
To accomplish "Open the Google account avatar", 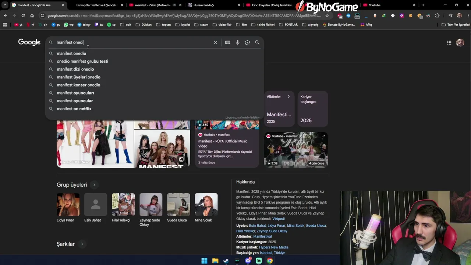I will [460, 43].
